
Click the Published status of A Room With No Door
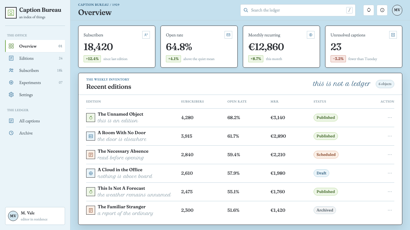tap(325, 136)
